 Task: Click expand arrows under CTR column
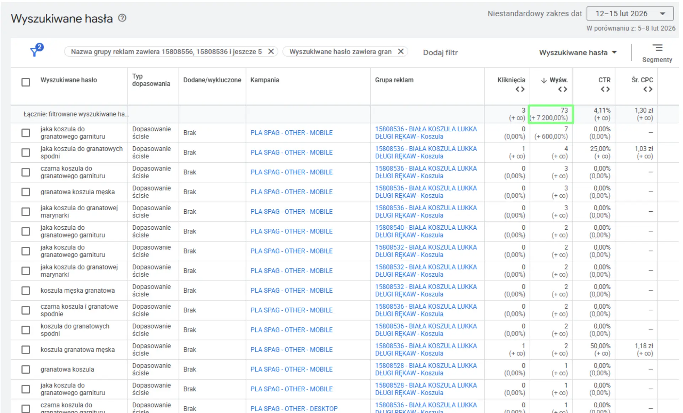pos(605,89)
